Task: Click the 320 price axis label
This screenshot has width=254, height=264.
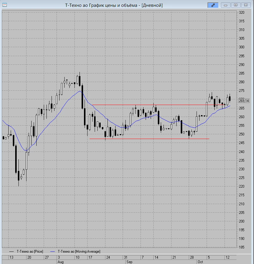Action: tap(242, 13)
